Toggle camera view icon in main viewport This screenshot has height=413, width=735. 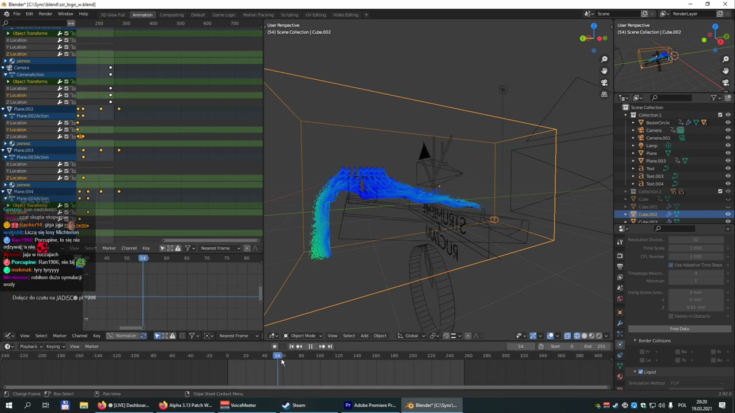604,83
